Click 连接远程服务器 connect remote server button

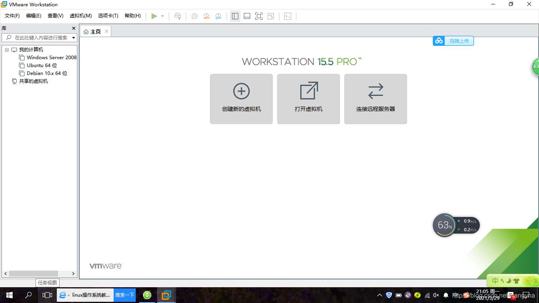(376, 99)
